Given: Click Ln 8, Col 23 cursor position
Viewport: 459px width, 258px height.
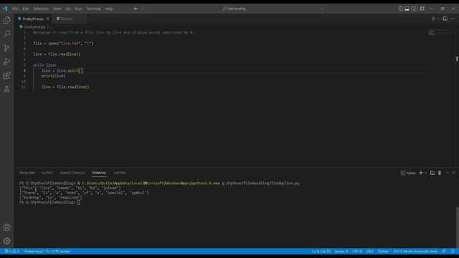Looking at the screenshot, I should coord(321,252).
